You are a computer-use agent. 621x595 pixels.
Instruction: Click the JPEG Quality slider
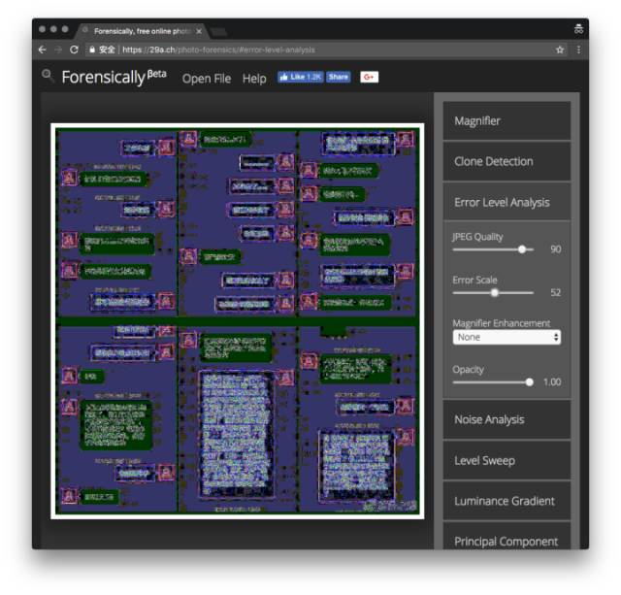[493, 249]
